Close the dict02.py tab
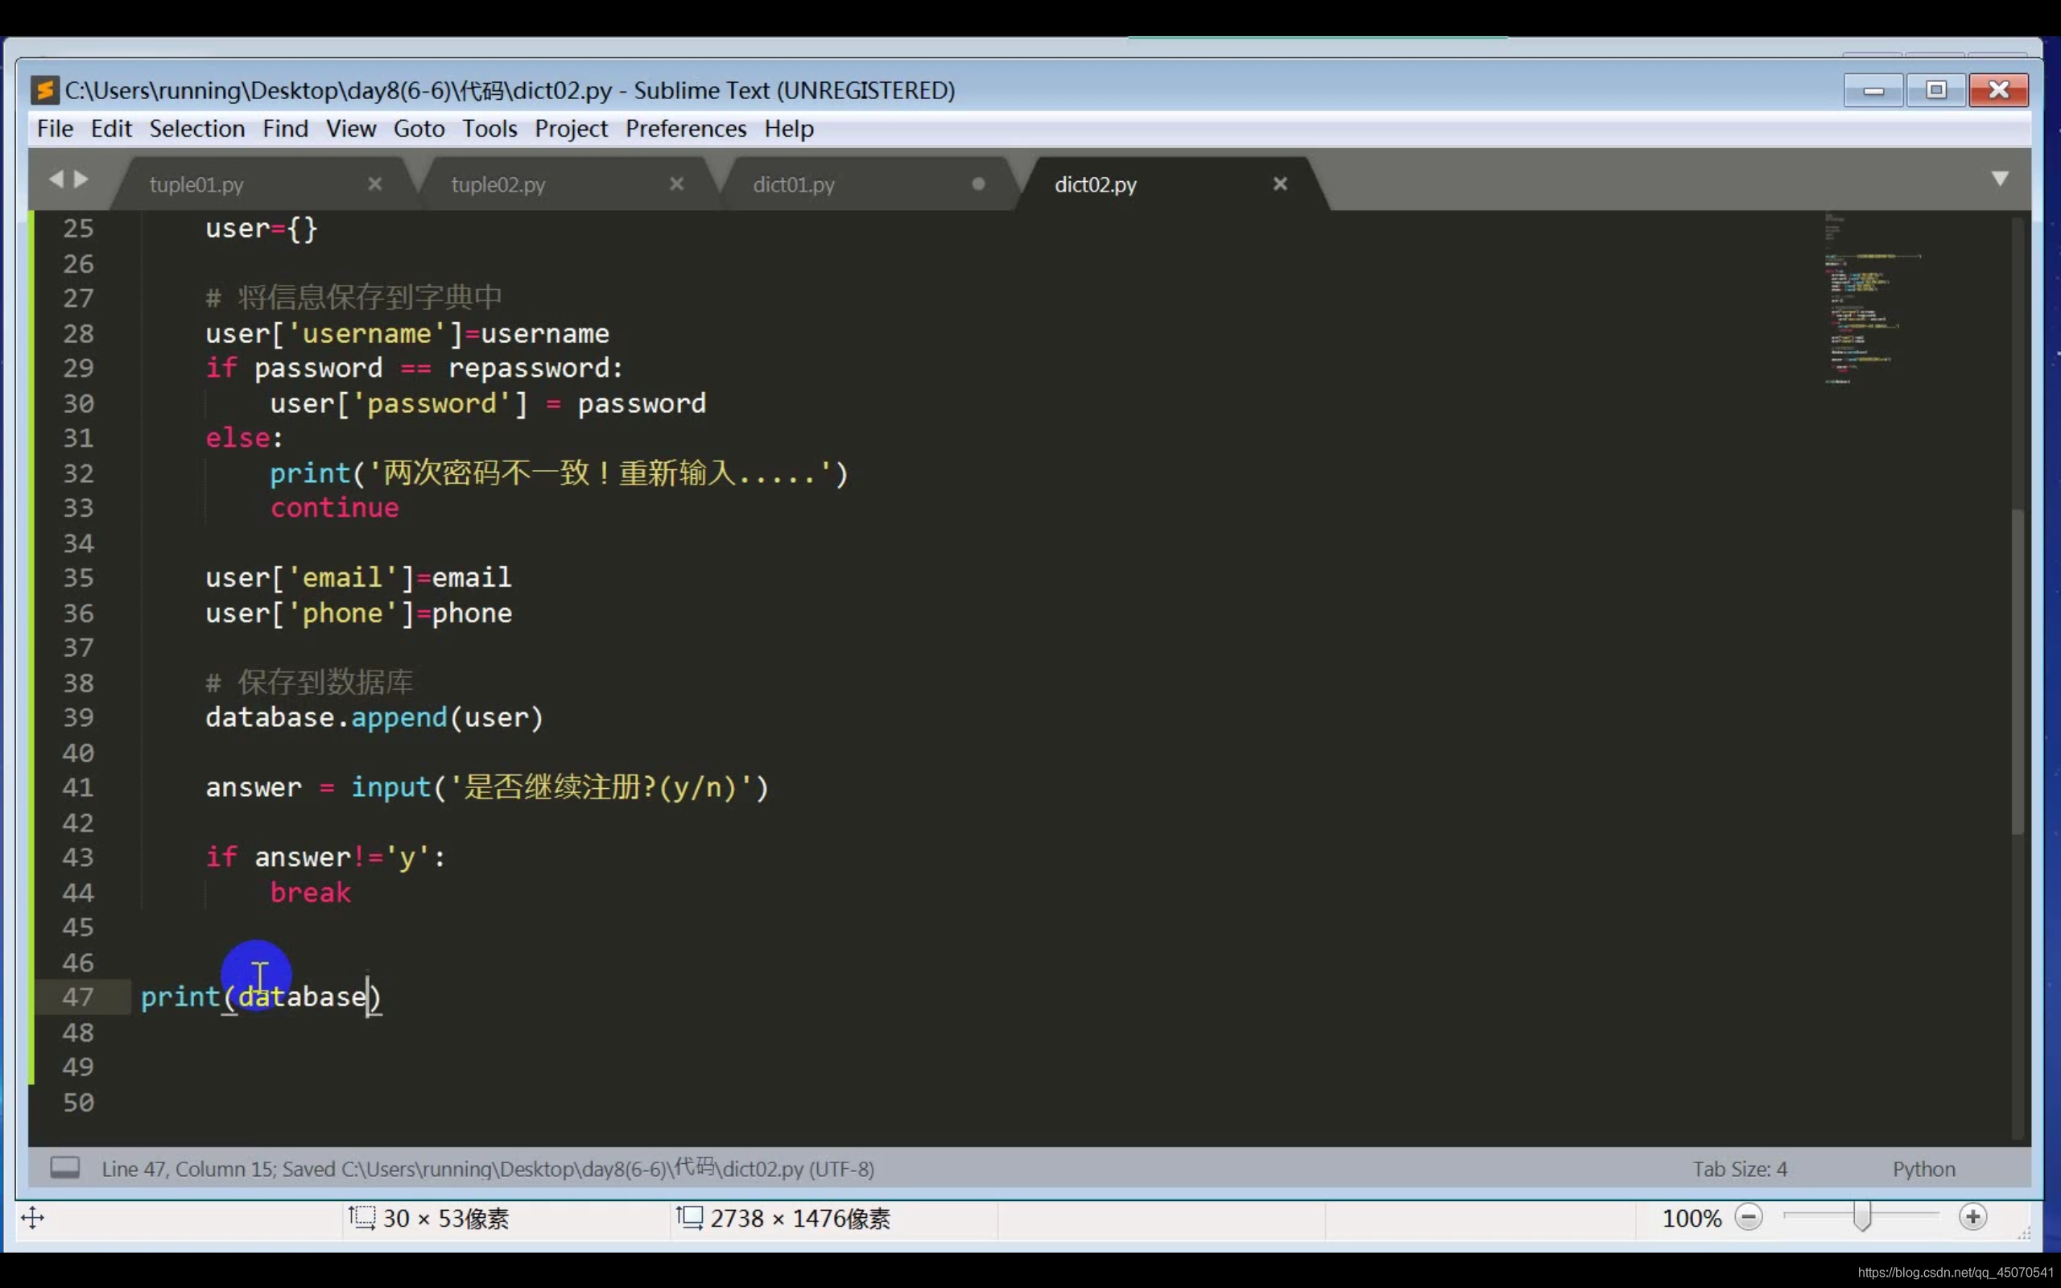The height and width of the screenshot is (1288, 2061). click(1280, 184)
